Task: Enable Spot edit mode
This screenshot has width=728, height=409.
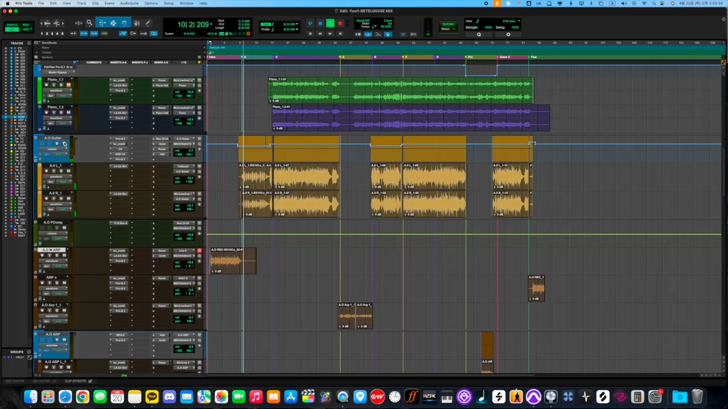Action: (x=26, y=24)
